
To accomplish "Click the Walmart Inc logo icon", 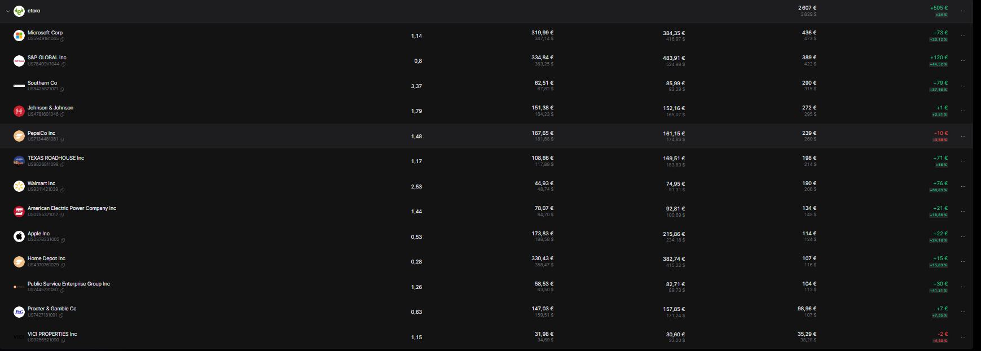I will coord(19,186).
